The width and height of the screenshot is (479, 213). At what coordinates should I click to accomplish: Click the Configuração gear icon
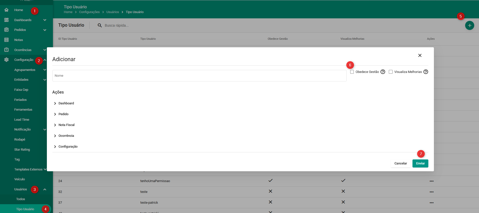(x=7, y=60)
